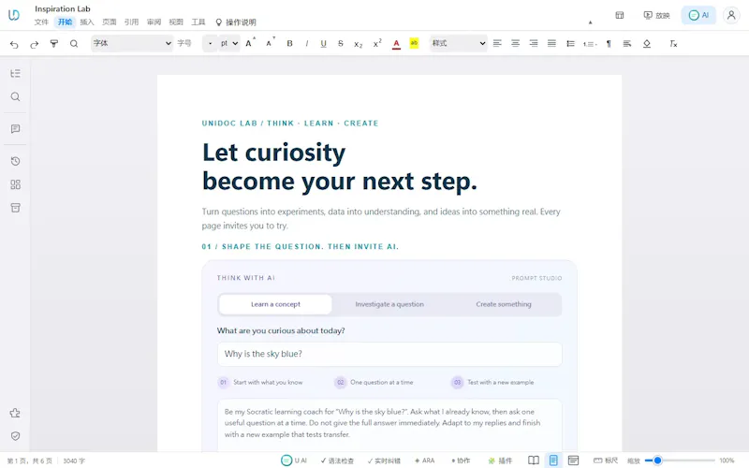Open the 工具 tab
Image resolution: width=749 pixels, height=468 pixels.
click(x=198, y=22)
